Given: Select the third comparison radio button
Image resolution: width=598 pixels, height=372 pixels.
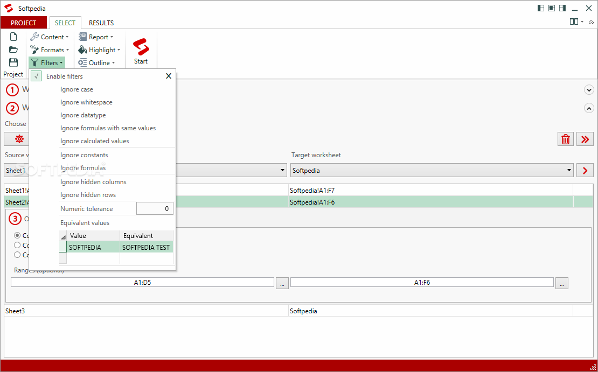Looking at the screenshot, I should coord(17,255).
